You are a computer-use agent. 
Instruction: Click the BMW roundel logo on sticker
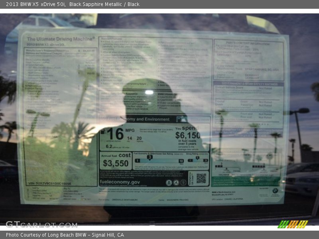(x=275, y=191)
